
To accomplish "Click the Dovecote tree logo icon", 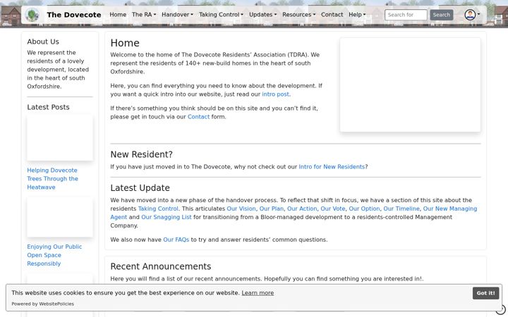I will (32, 15).
